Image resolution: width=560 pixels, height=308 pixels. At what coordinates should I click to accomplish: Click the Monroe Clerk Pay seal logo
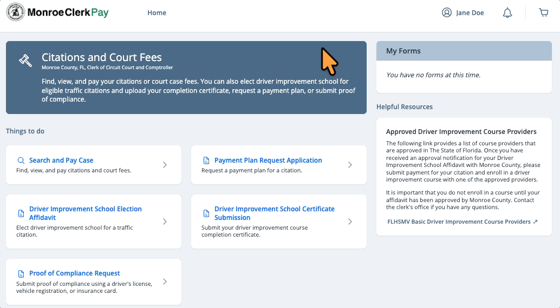15,12
